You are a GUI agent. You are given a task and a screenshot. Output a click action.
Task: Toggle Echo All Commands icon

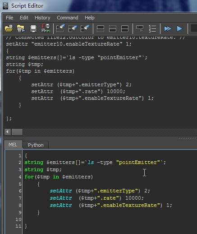click(140, 28)
